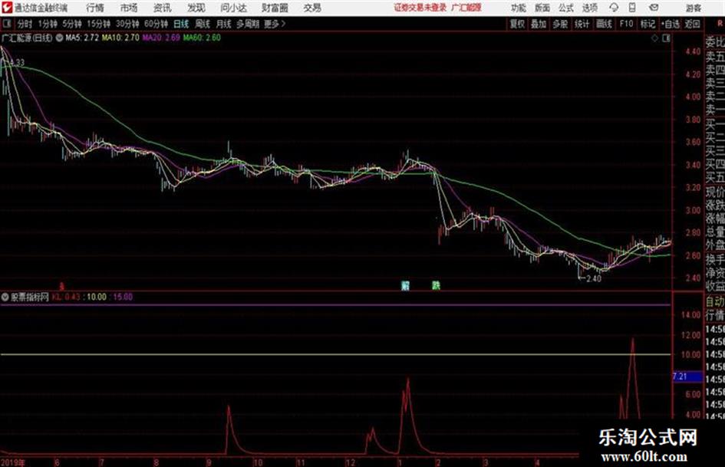
Task: Select the 日线 daily period tab
Action: click(x=181, y=24)
